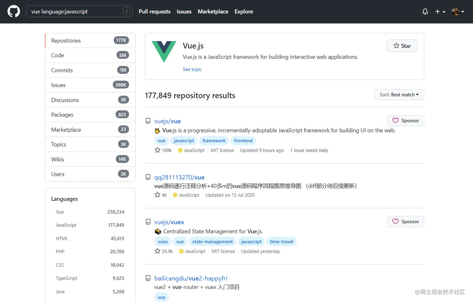
Task: Click the repo icon beside bailicangdu/vue2-happyfri
Action: pyautogui.click(x=148, y=278)
